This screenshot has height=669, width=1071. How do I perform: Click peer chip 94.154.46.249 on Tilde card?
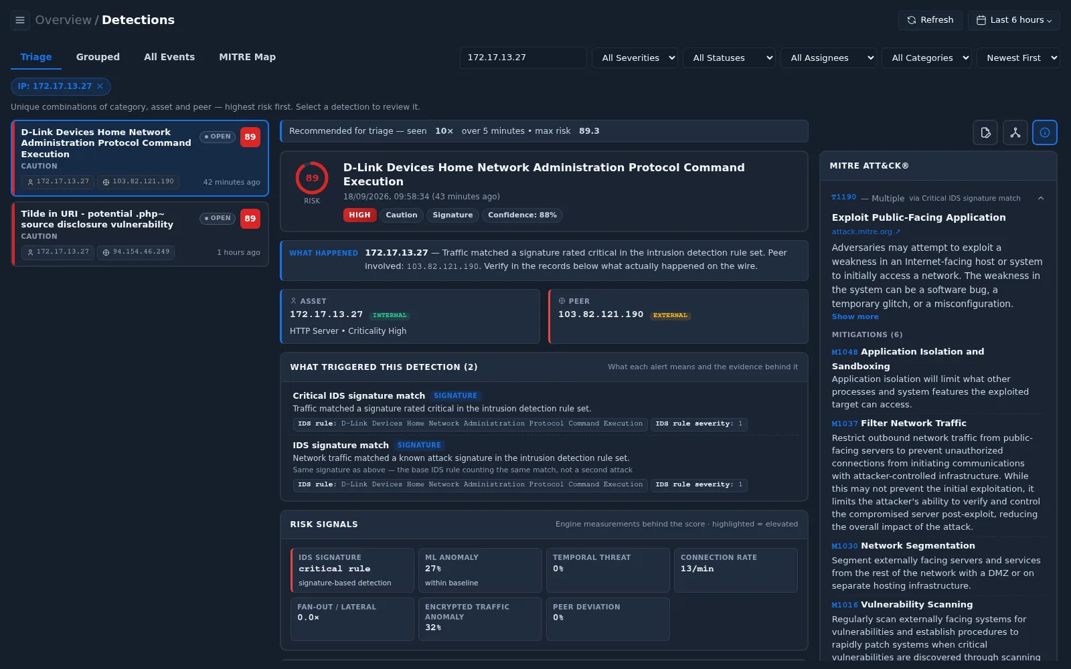click(136, 252)
